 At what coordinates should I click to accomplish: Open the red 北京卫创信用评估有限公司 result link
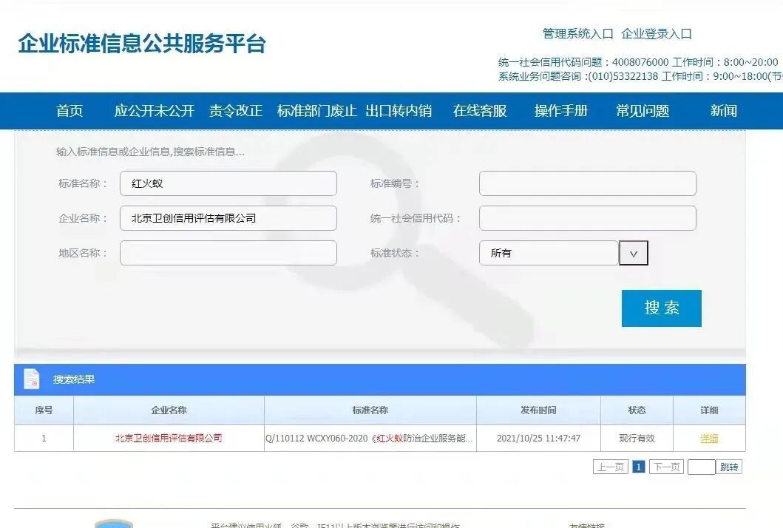click(169, 438)
